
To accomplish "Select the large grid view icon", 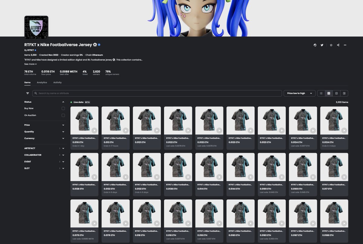I will point(336,93).
